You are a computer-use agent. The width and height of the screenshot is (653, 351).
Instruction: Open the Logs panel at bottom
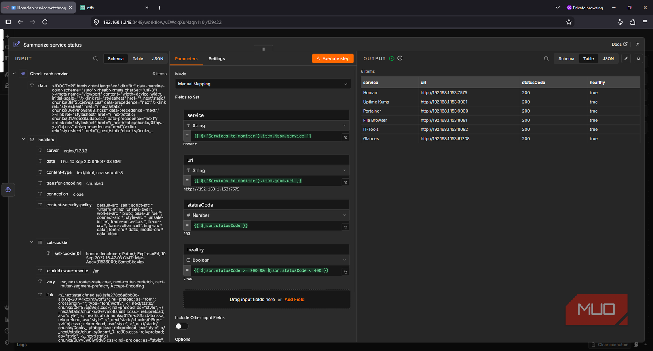pyautogui.click(x=22, y=345)
